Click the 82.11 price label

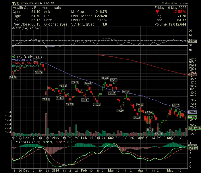click(x=112, y=93)
